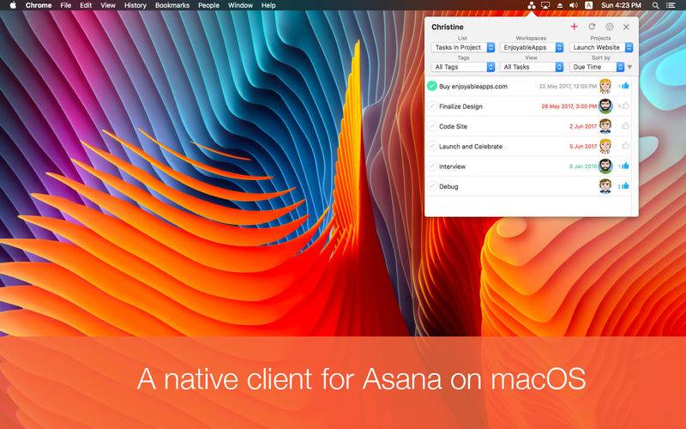Select the 'Buy enjoyableapps.com' task name
This screenshot has width=686, height=429.
[x=473, y=87]
